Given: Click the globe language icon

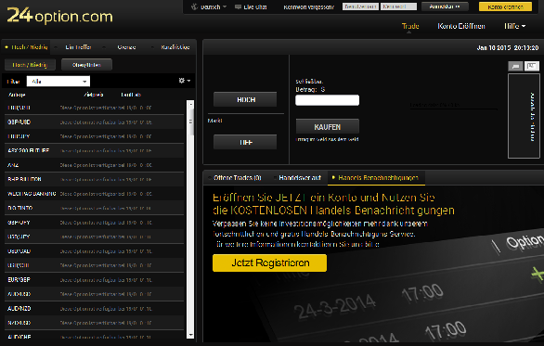Looking at the screenshot, I should [x=194, y=6].
